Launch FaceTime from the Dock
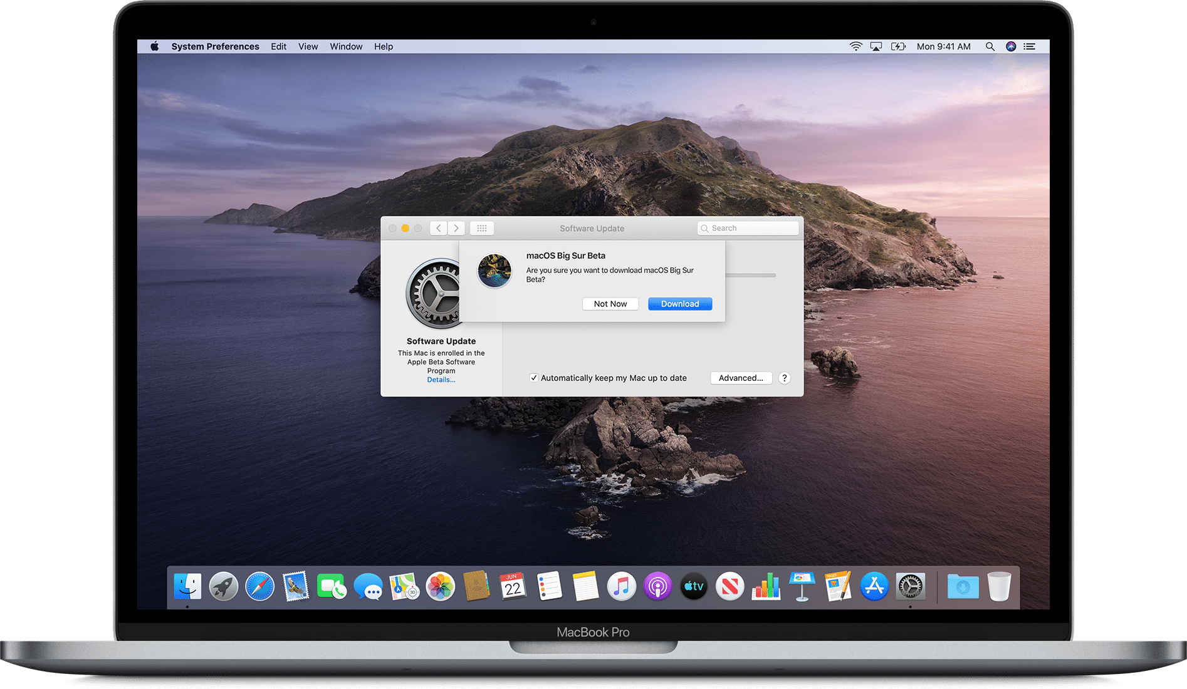 pyautogui.click(x=332, y=587)
